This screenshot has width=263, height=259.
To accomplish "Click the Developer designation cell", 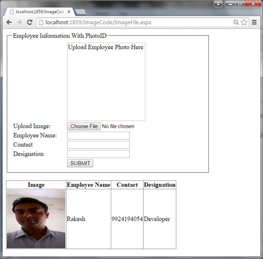I will click(x=160, y=219).
